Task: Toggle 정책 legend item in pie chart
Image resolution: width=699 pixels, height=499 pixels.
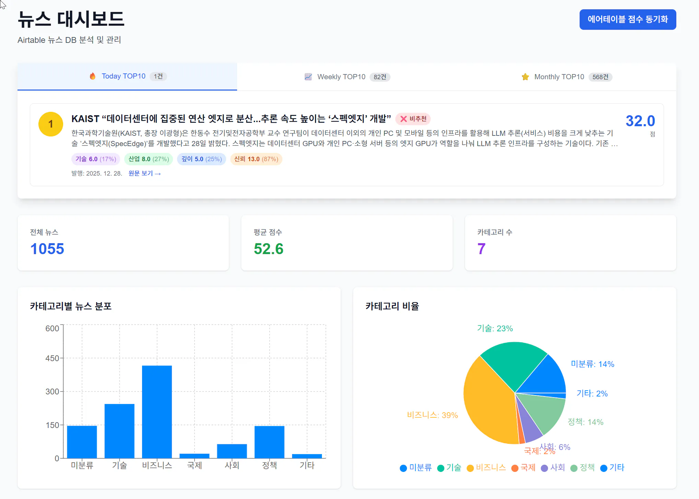Action: pyautogui.click(x=583, y=468)
